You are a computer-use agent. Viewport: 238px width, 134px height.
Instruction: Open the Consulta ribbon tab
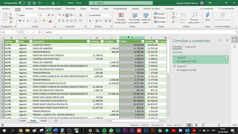click(x=169, y=9)
